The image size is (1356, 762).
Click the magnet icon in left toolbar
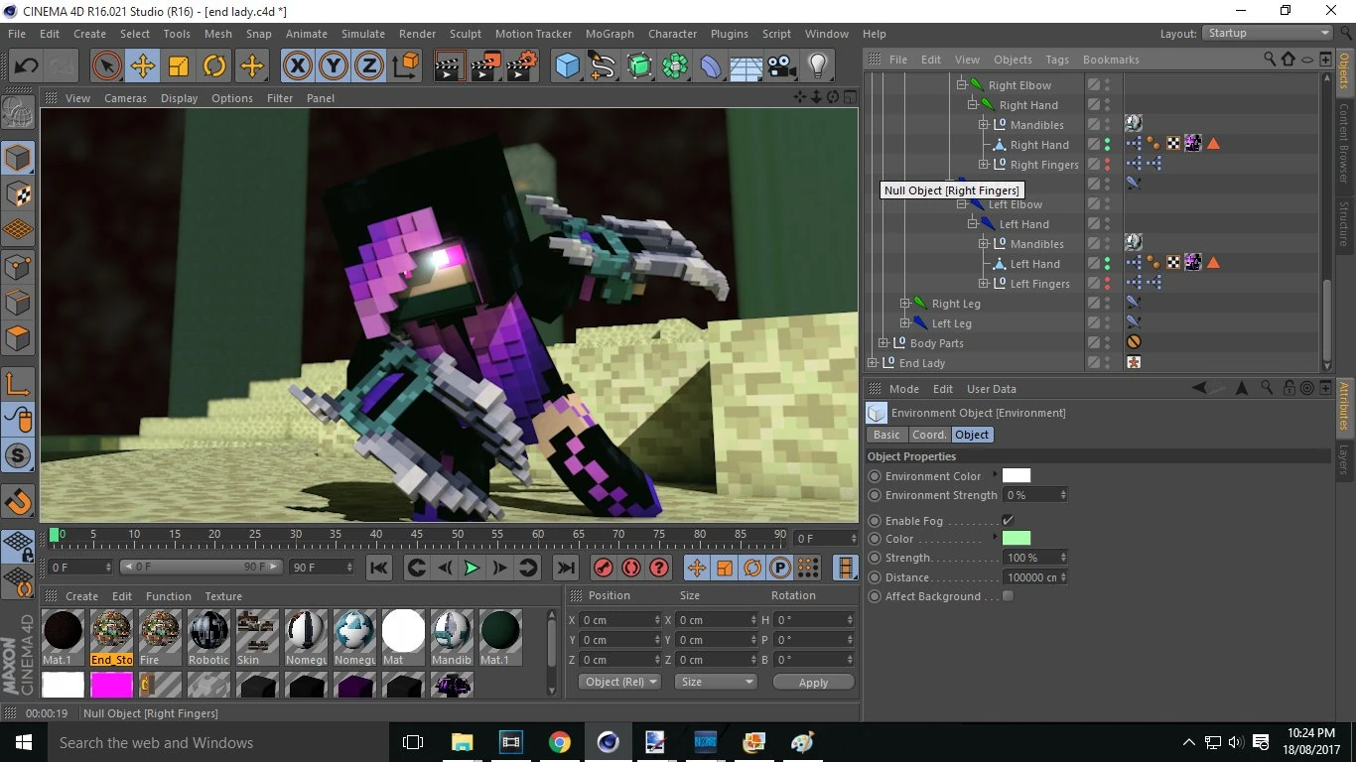[x=18, y=501]
